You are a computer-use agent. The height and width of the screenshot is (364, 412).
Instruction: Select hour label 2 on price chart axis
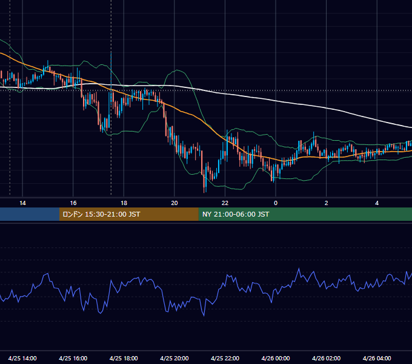pyautogui.click(x=327, y=203)
